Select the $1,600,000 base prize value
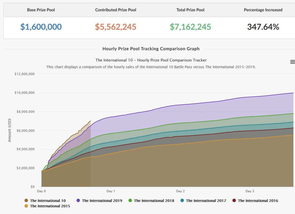 [x=41, y=27]
